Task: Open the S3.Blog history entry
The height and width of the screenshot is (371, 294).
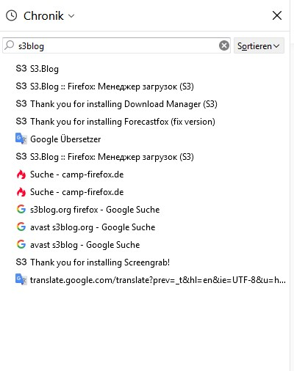Action: click(x=44, y=69)
